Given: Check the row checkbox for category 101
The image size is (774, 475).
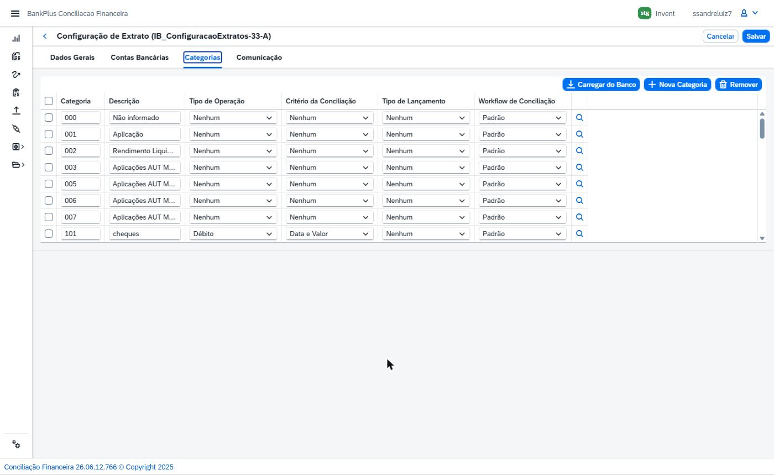Looking at the screenshot, I should 49,234.
